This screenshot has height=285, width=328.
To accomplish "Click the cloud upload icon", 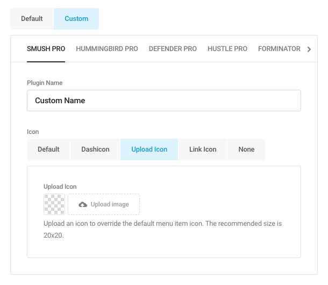I will click(x=83, y=204).
